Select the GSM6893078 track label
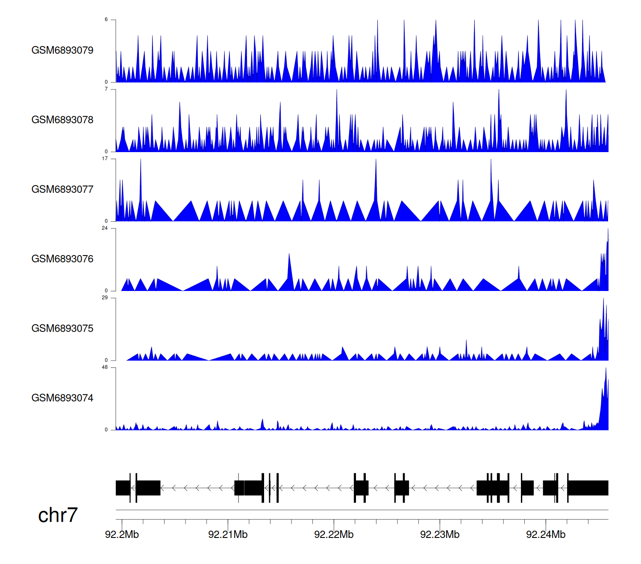 coord(62,120)
